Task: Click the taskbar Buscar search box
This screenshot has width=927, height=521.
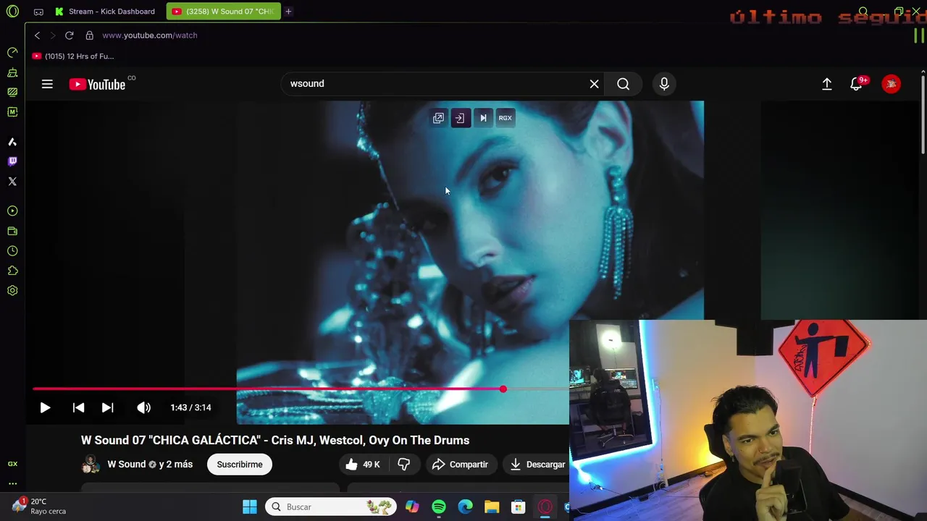Action: tap(330, 507)
